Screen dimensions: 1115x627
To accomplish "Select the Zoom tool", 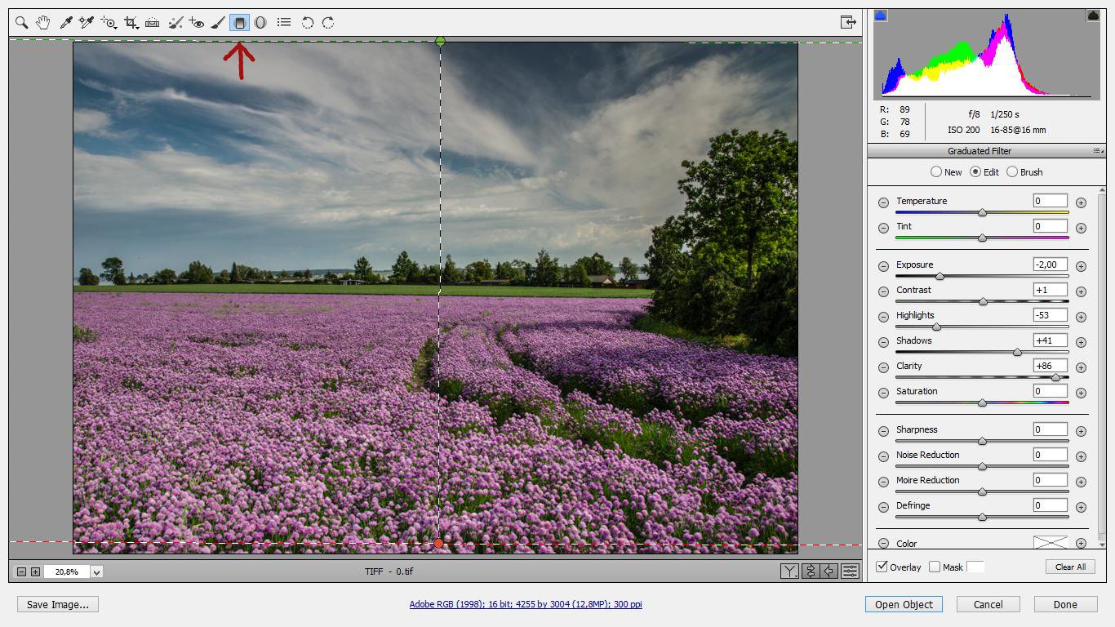I will point(22,23).
